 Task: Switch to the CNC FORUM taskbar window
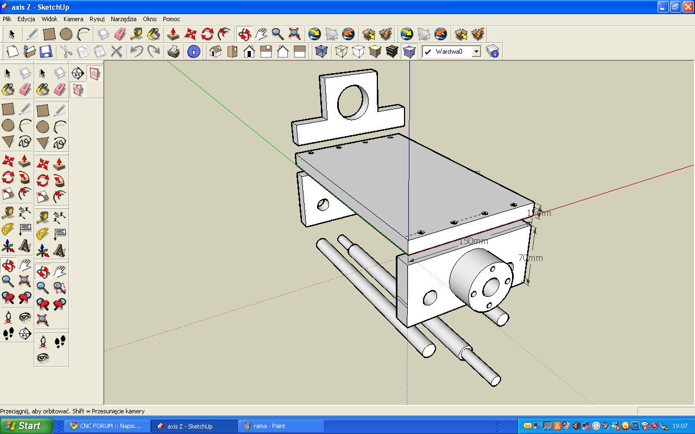[108, 426]
